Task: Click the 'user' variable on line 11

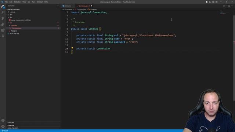Action: [117, 38]
